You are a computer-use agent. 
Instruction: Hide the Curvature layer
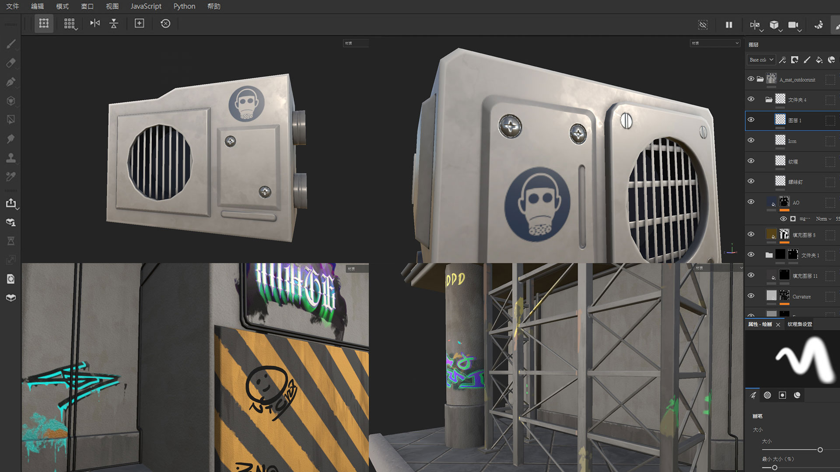[x=751, y=296]
